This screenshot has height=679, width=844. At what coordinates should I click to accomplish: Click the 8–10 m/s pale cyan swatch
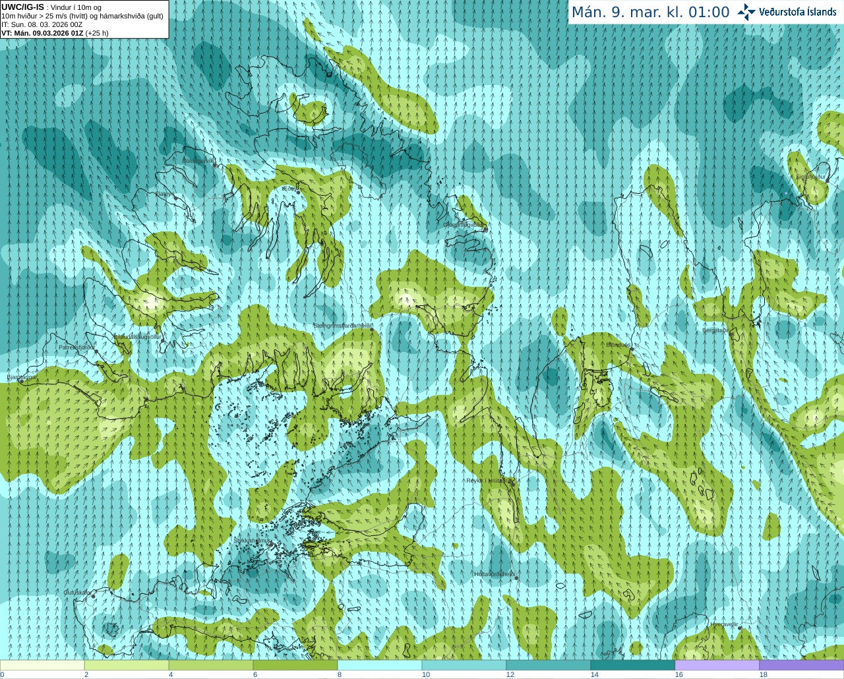click(380, 665)
